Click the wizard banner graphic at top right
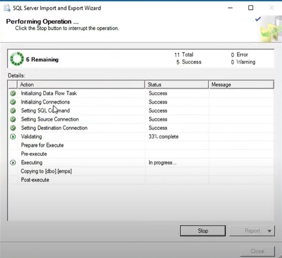Screen dimensions: 282x258 point(271,29)
